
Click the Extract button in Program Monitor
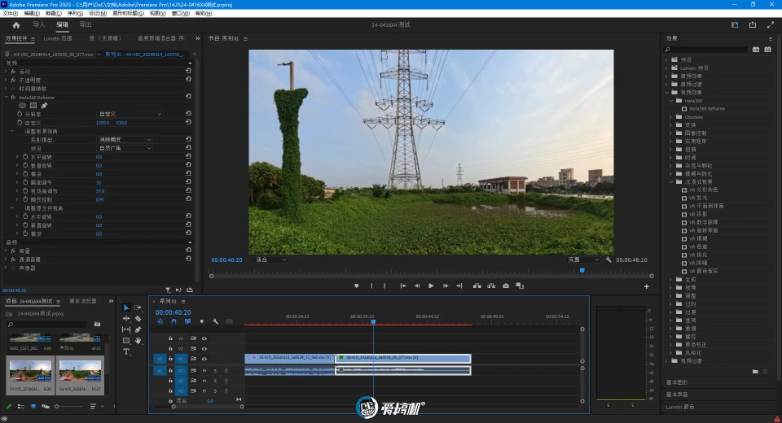click(491, 286)
